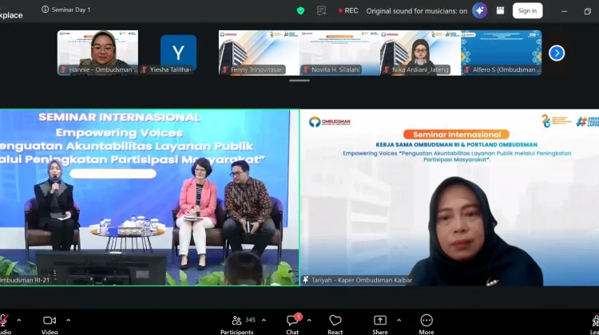
Task: Click the Sign in button
Action: pyautogui.click(x=527, y=10)
